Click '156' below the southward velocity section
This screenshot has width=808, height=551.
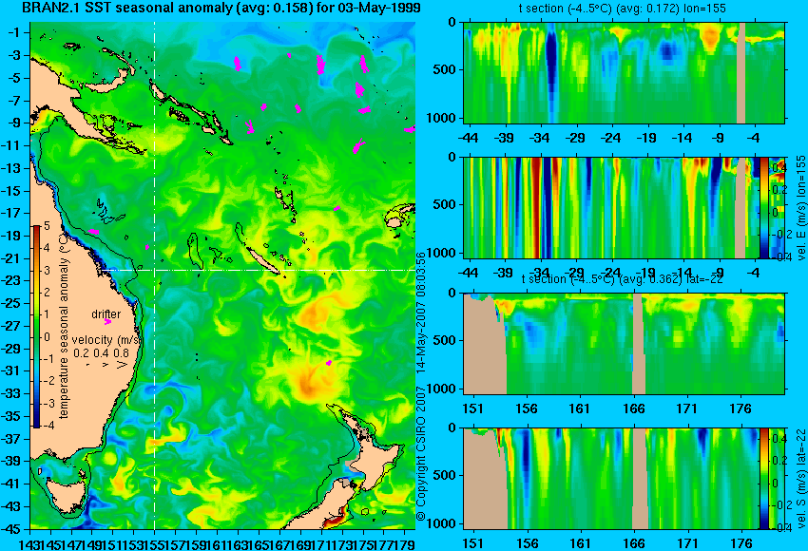click(527, 543)
